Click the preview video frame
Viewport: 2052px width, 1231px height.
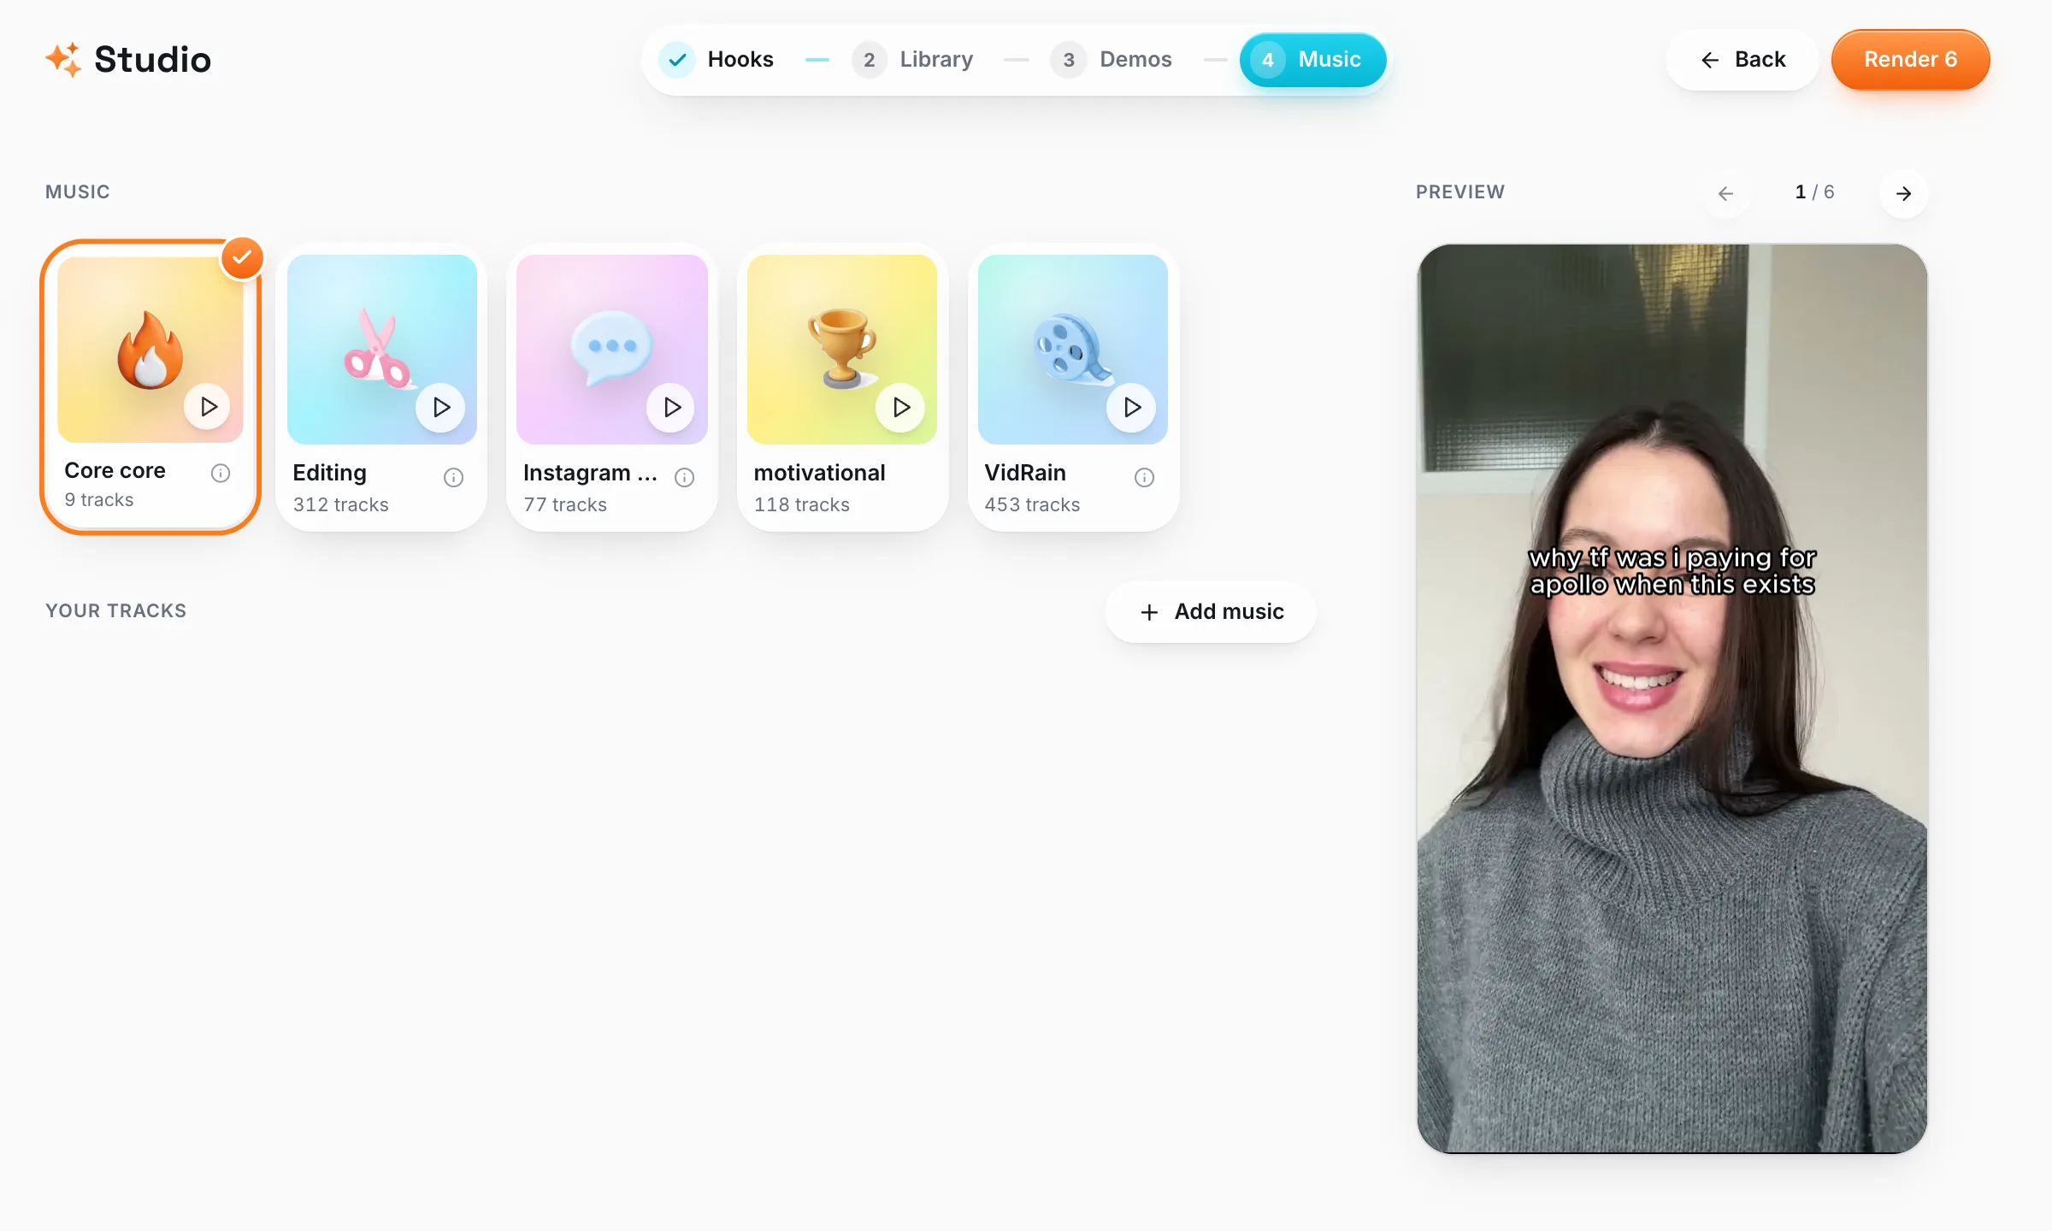(1672, 698)
